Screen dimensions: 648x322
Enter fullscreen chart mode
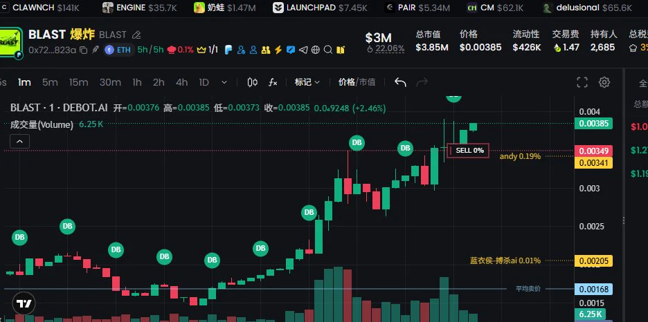[x=582, y=82]
